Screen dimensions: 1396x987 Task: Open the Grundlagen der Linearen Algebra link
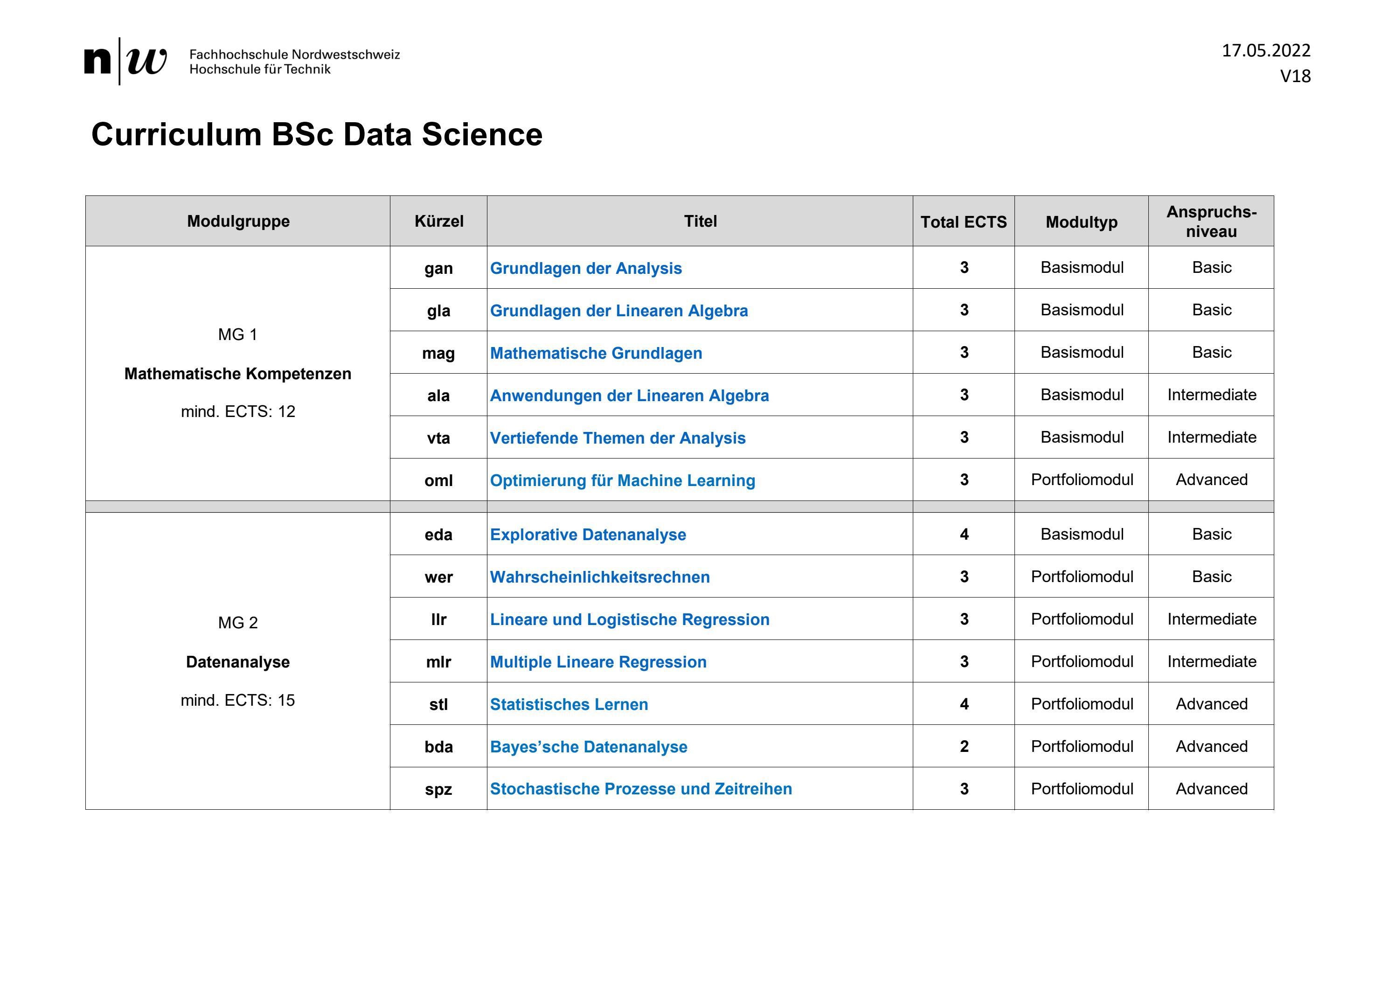click(x=619, y=310)
